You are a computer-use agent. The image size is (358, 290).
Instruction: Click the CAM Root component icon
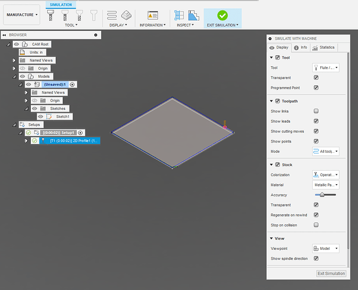click(25, 44)
